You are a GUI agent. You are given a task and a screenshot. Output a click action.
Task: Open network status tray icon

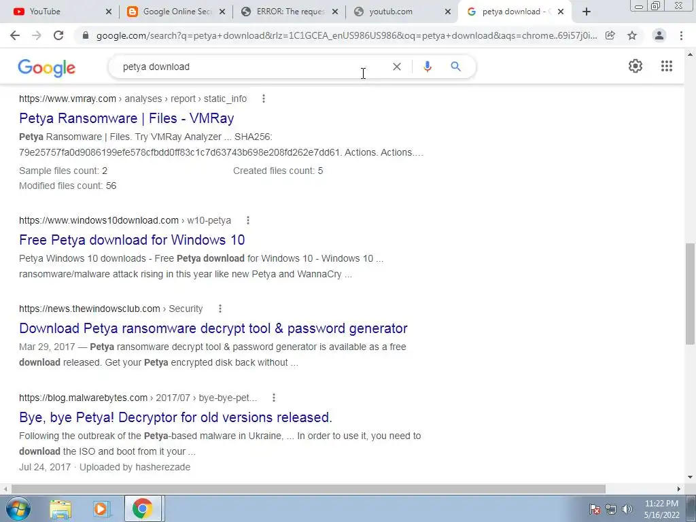tap(611, 508)
